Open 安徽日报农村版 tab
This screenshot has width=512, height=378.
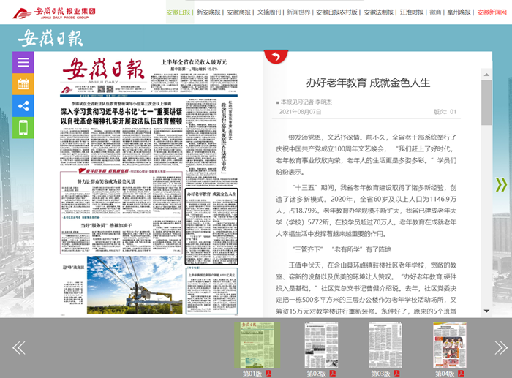(x=336, y=12)
